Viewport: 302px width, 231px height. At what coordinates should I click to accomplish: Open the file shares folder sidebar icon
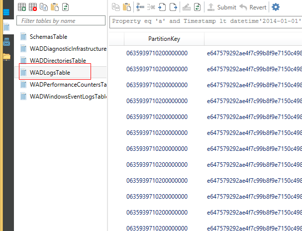point(6,56)
